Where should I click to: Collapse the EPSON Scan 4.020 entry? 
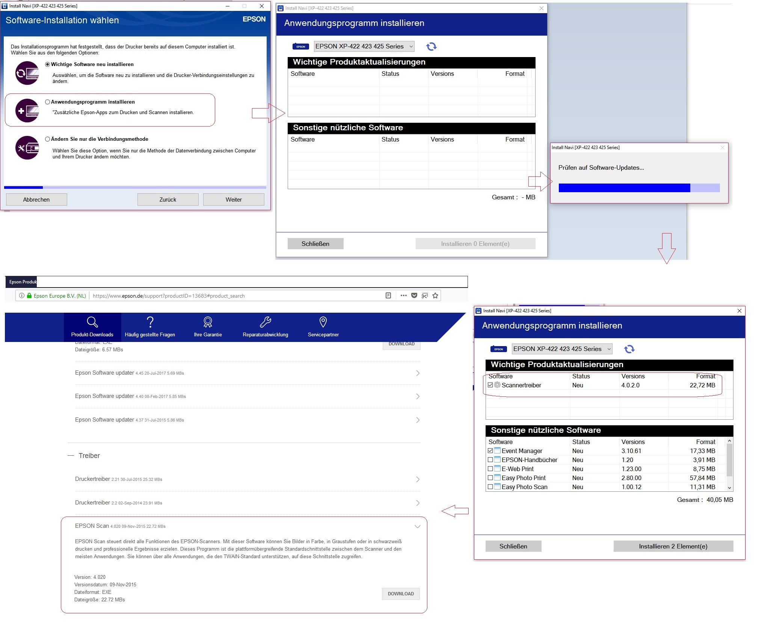click(x=417, y=526)
